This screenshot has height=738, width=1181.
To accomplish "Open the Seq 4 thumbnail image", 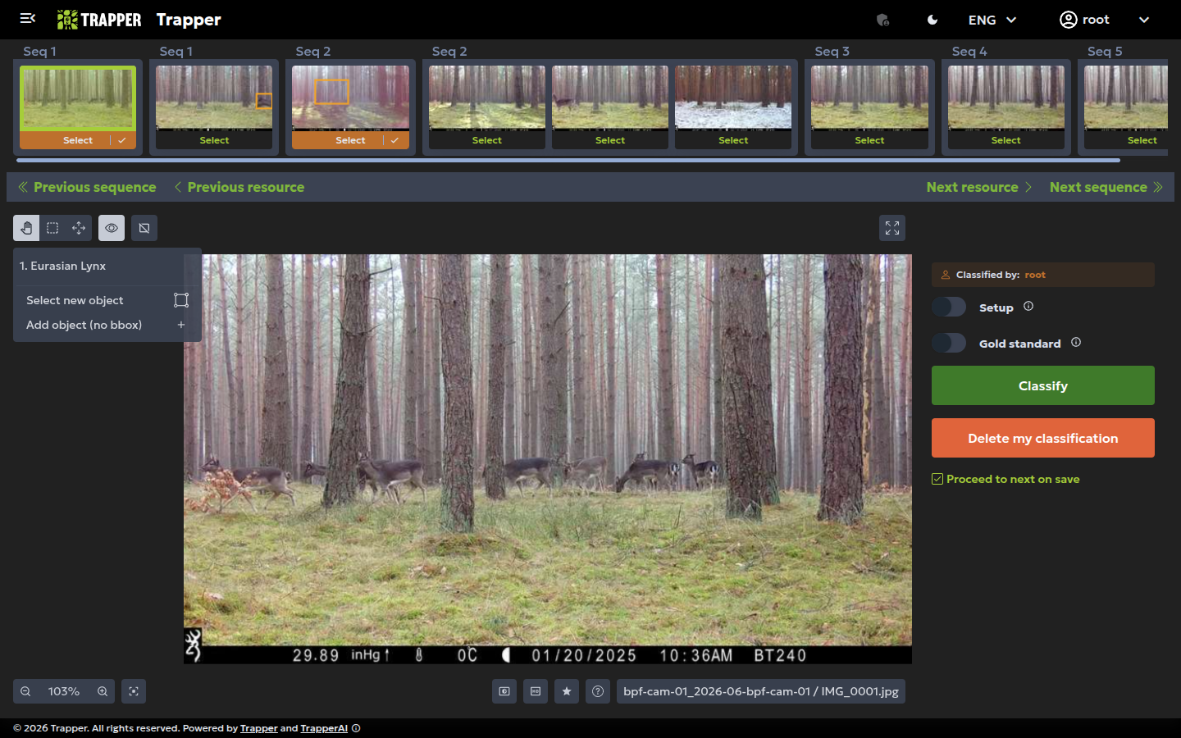I will [1006, 98].
